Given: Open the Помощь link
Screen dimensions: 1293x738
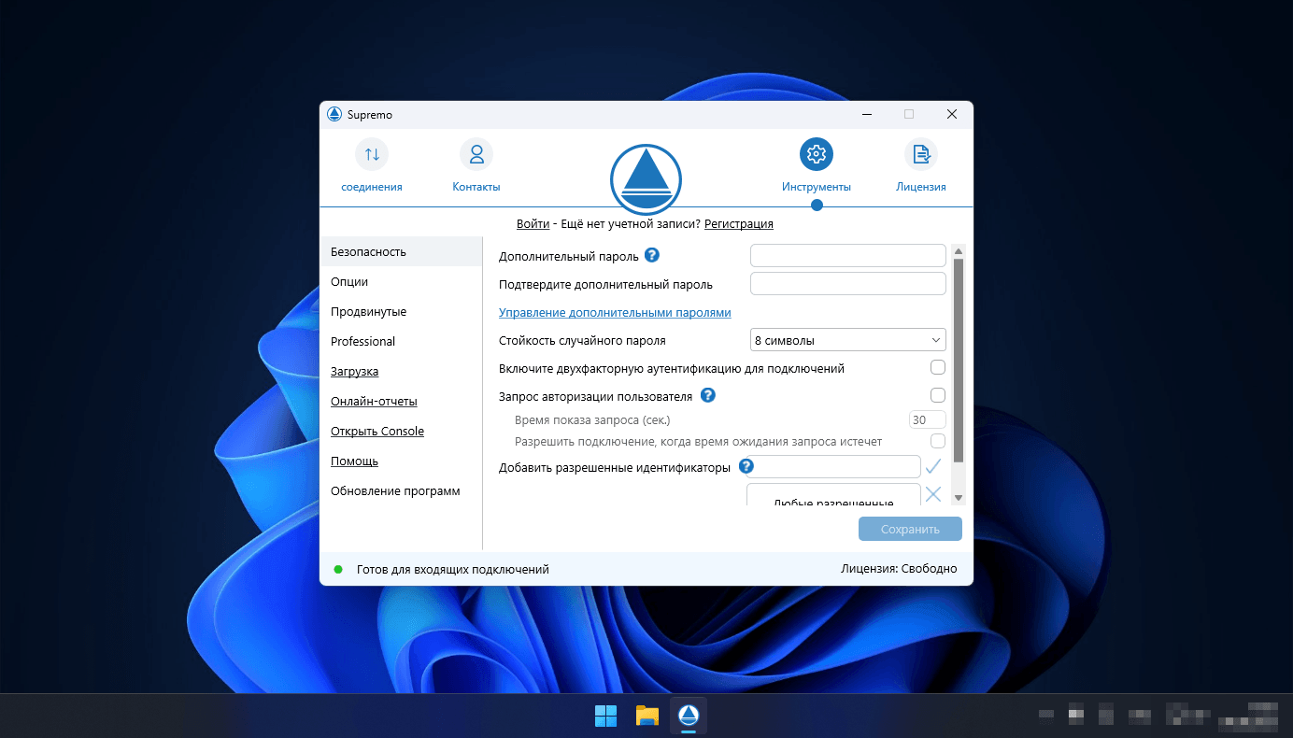Looking at the screenshot, I should 354,461.
